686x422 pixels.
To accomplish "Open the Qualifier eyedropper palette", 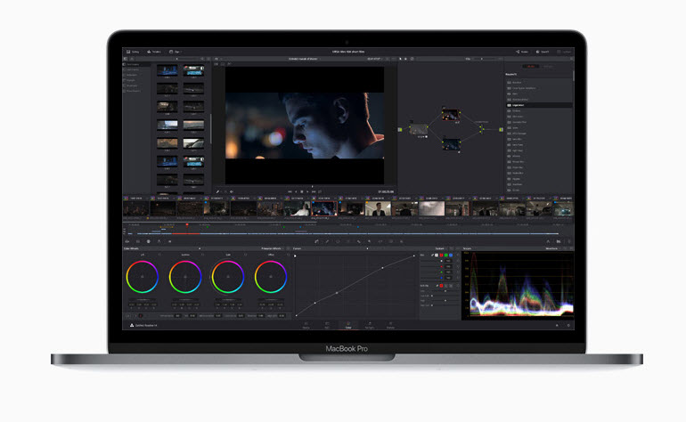I will tap(327, 241).
